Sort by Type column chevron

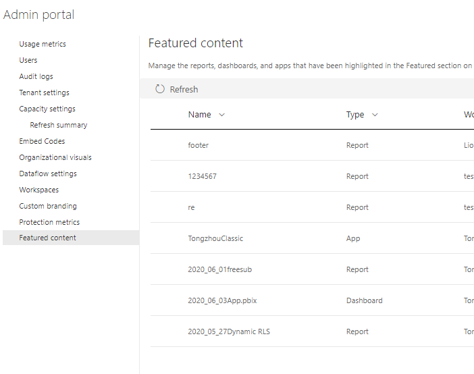[x=375, y=115]
